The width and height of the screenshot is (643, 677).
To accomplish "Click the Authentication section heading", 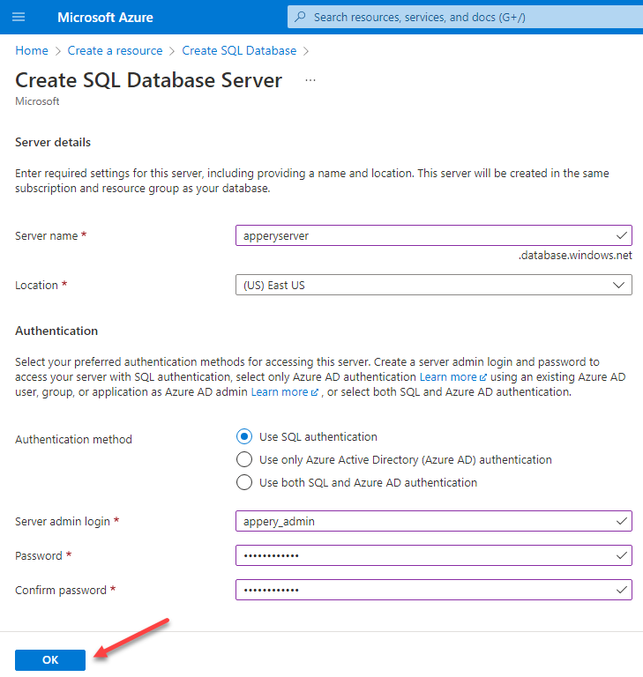I will pyautogui.click(x=56, y=331).
